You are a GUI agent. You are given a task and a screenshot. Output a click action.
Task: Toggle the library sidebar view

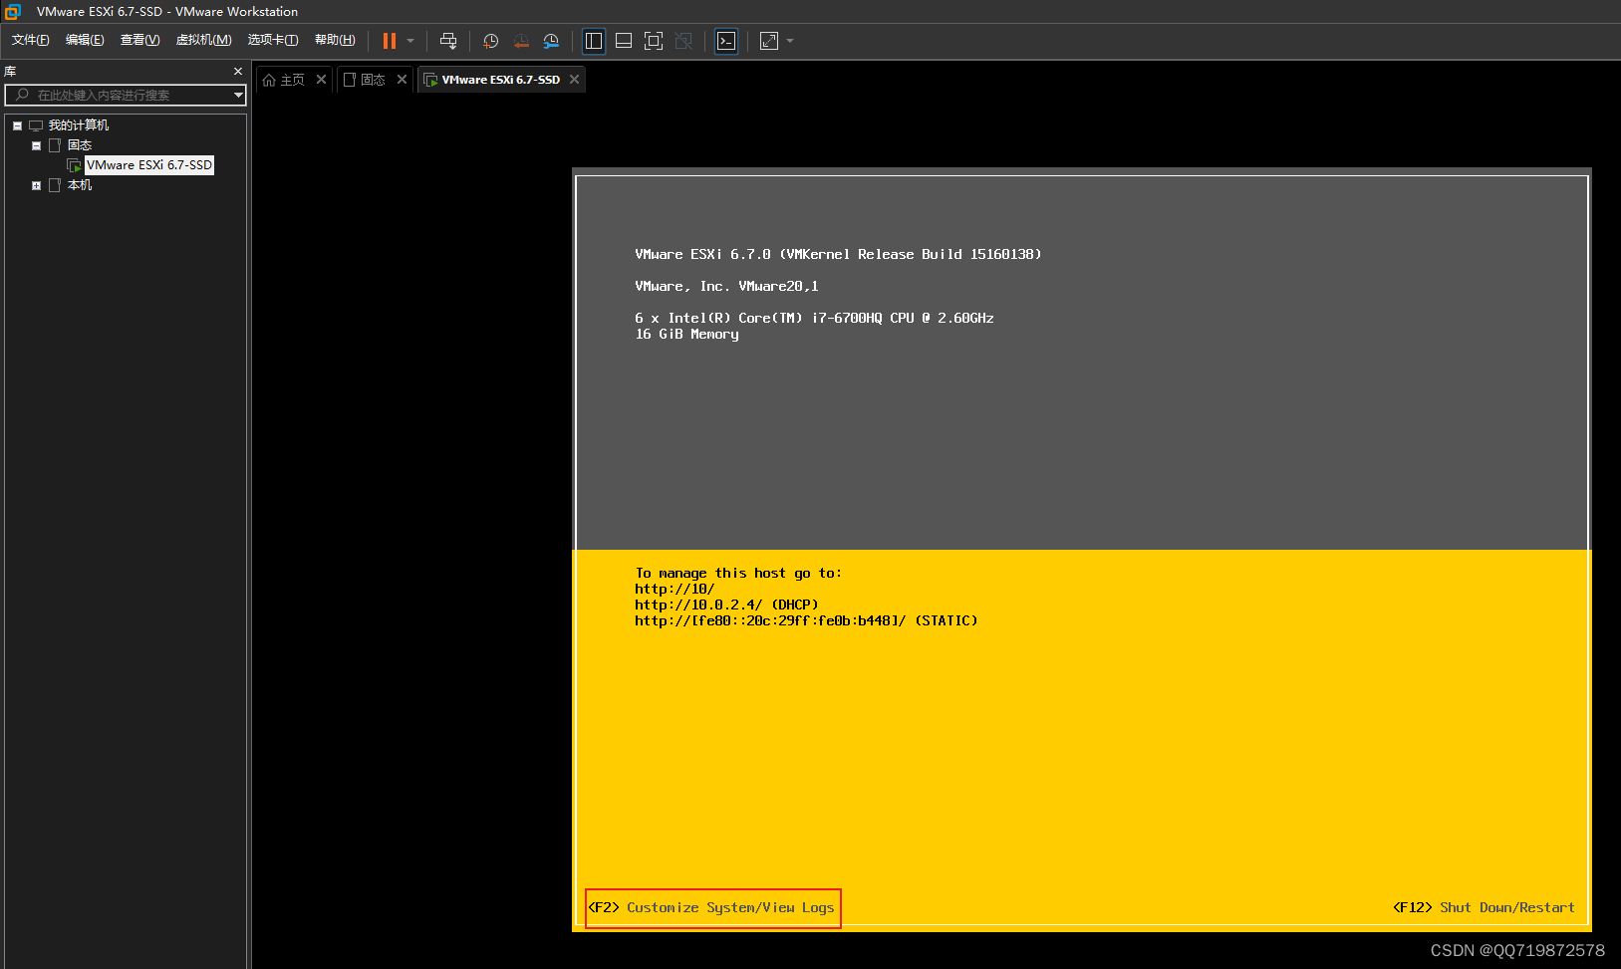594,41
